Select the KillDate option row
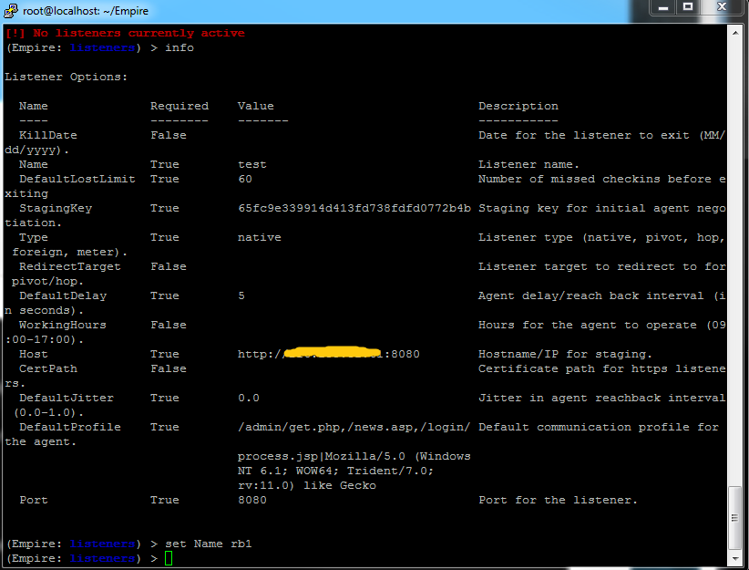The height and width of the screenshot is (570, 749). point(47,134)
